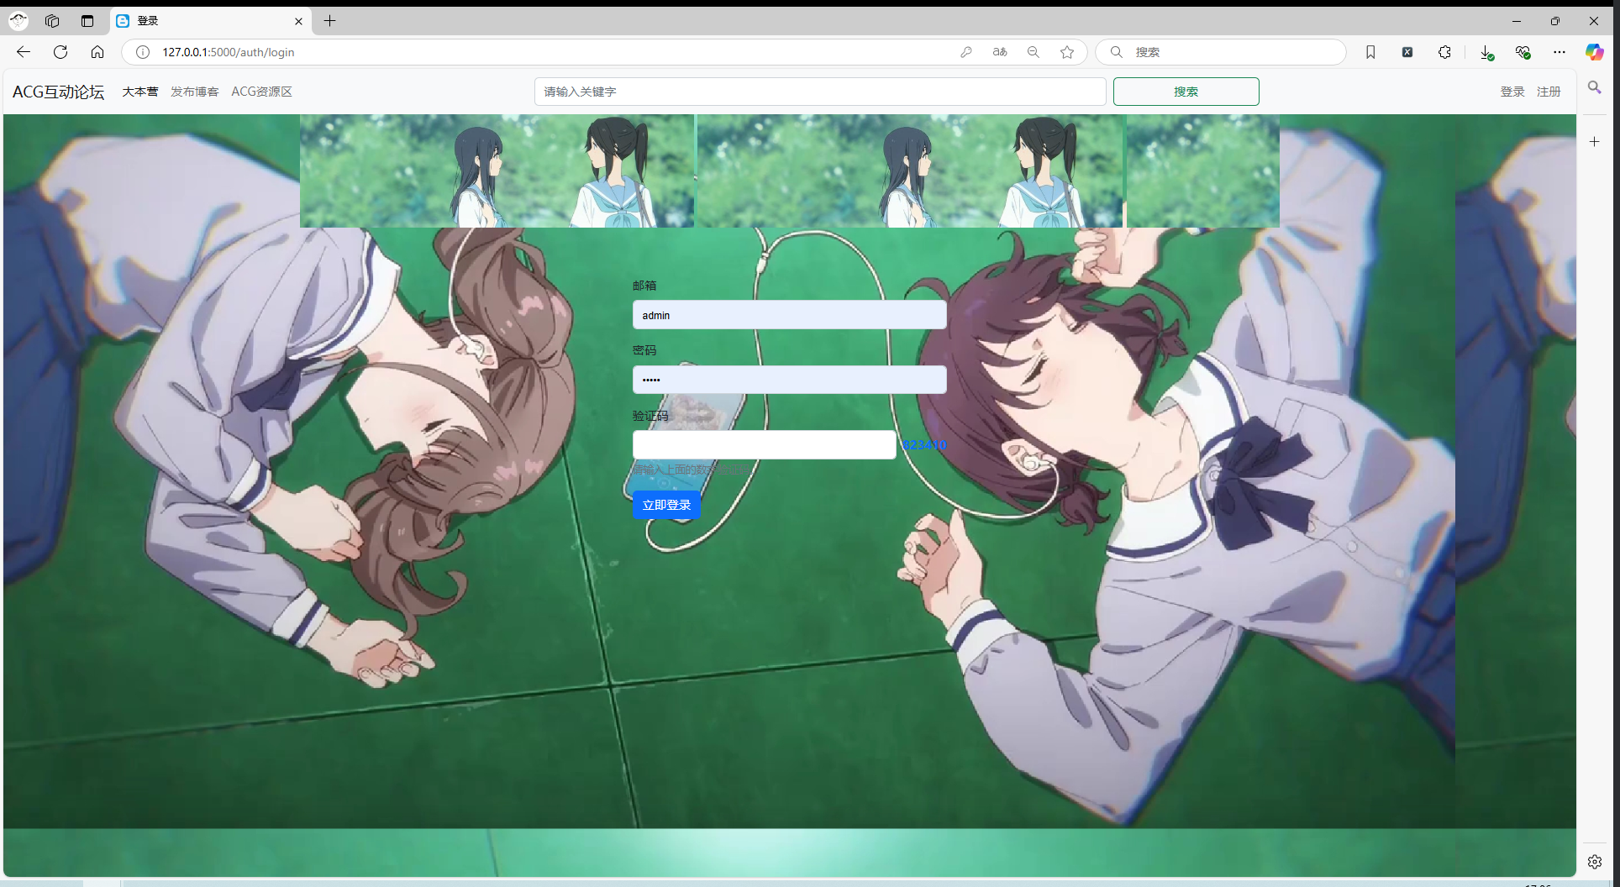Click the 验证码 input field
This screenshot has width=1620, height=887.
(x=764, y=444)
